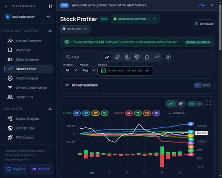
Task: Select Stock Profiler in the sidebar
Action: pos(28,69)
